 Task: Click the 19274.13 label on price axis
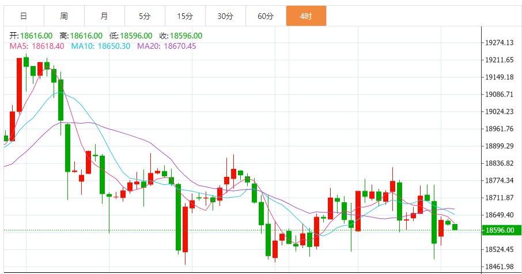click(x=500, y=43)
